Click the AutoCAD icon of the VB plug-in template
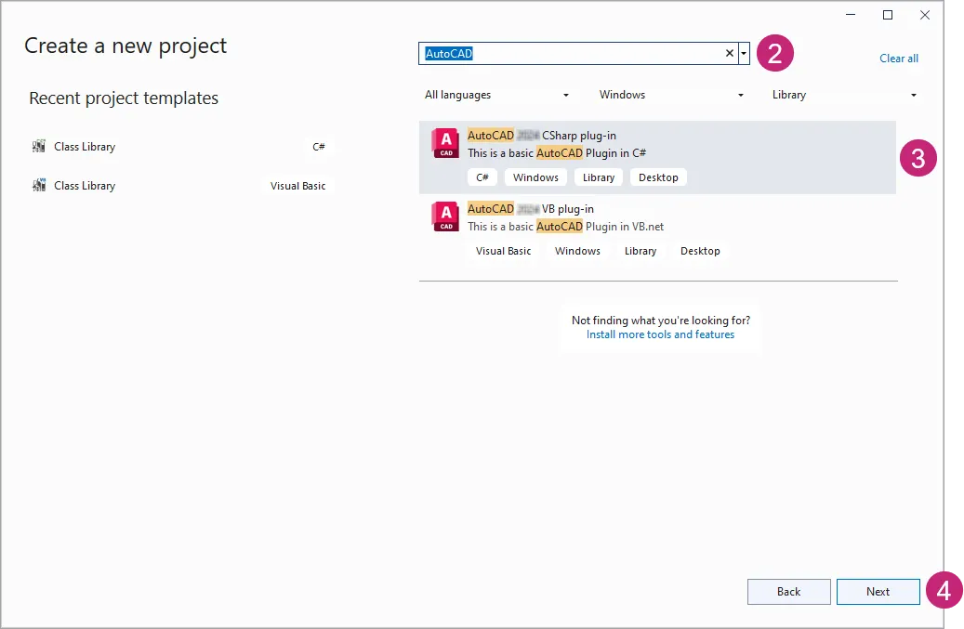The height and width of the screenshot is (629, 964). tap(445, 217)
